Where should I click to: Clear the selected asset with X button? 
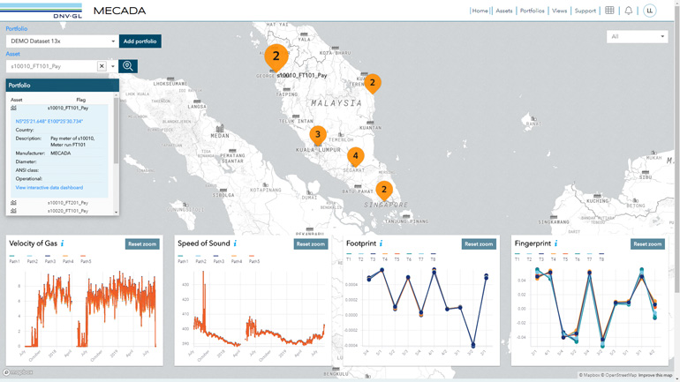(x=102, y=66)
